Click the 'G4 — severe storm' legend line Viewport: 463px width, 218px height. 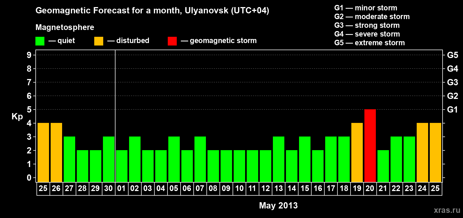367,34
